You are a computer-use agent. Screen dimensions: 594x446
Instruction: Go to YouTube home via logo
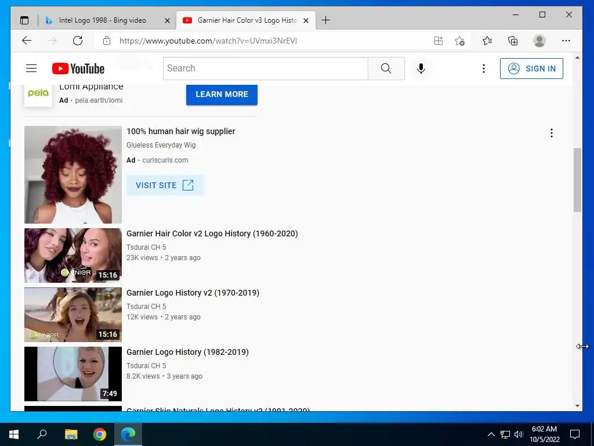[78, 69]
